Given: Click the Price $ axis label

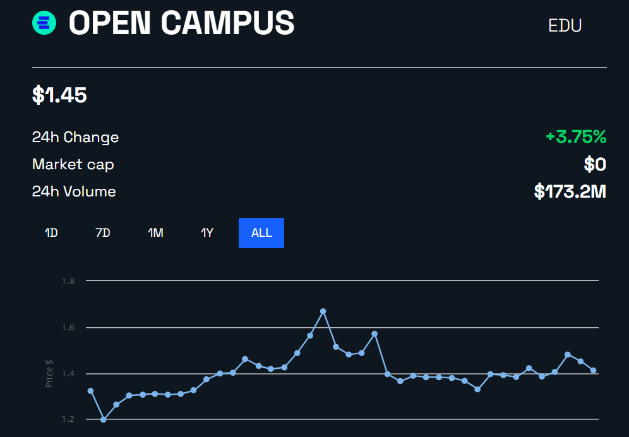Looking at the screenshot, I should pyautogui.click(x=49, y=374).
